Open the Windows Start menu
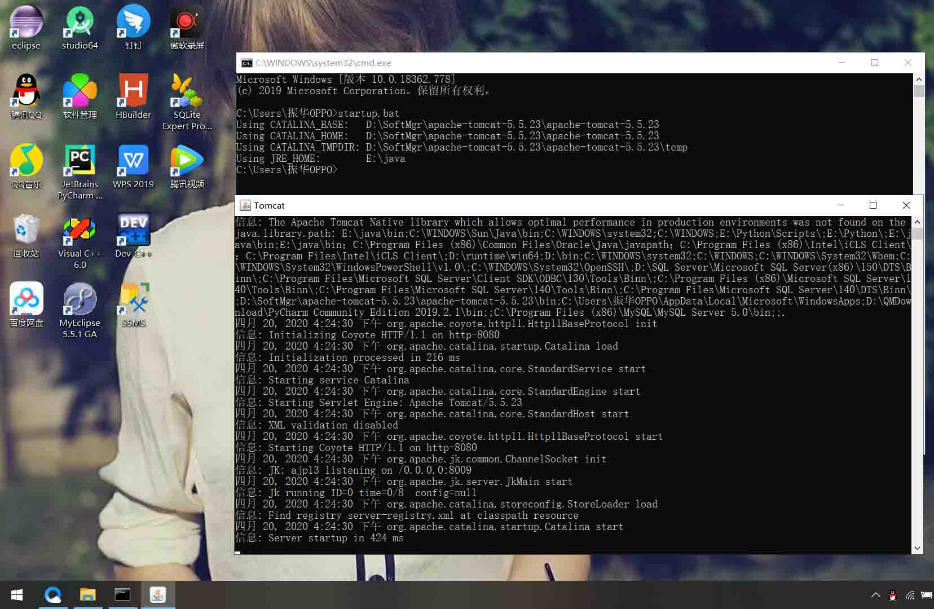This screenshot has width=934, height=609. click(x=17, y=595)
